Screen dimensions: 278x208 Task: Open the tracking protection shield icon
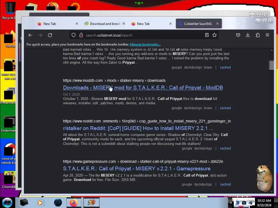coord(74,35)
